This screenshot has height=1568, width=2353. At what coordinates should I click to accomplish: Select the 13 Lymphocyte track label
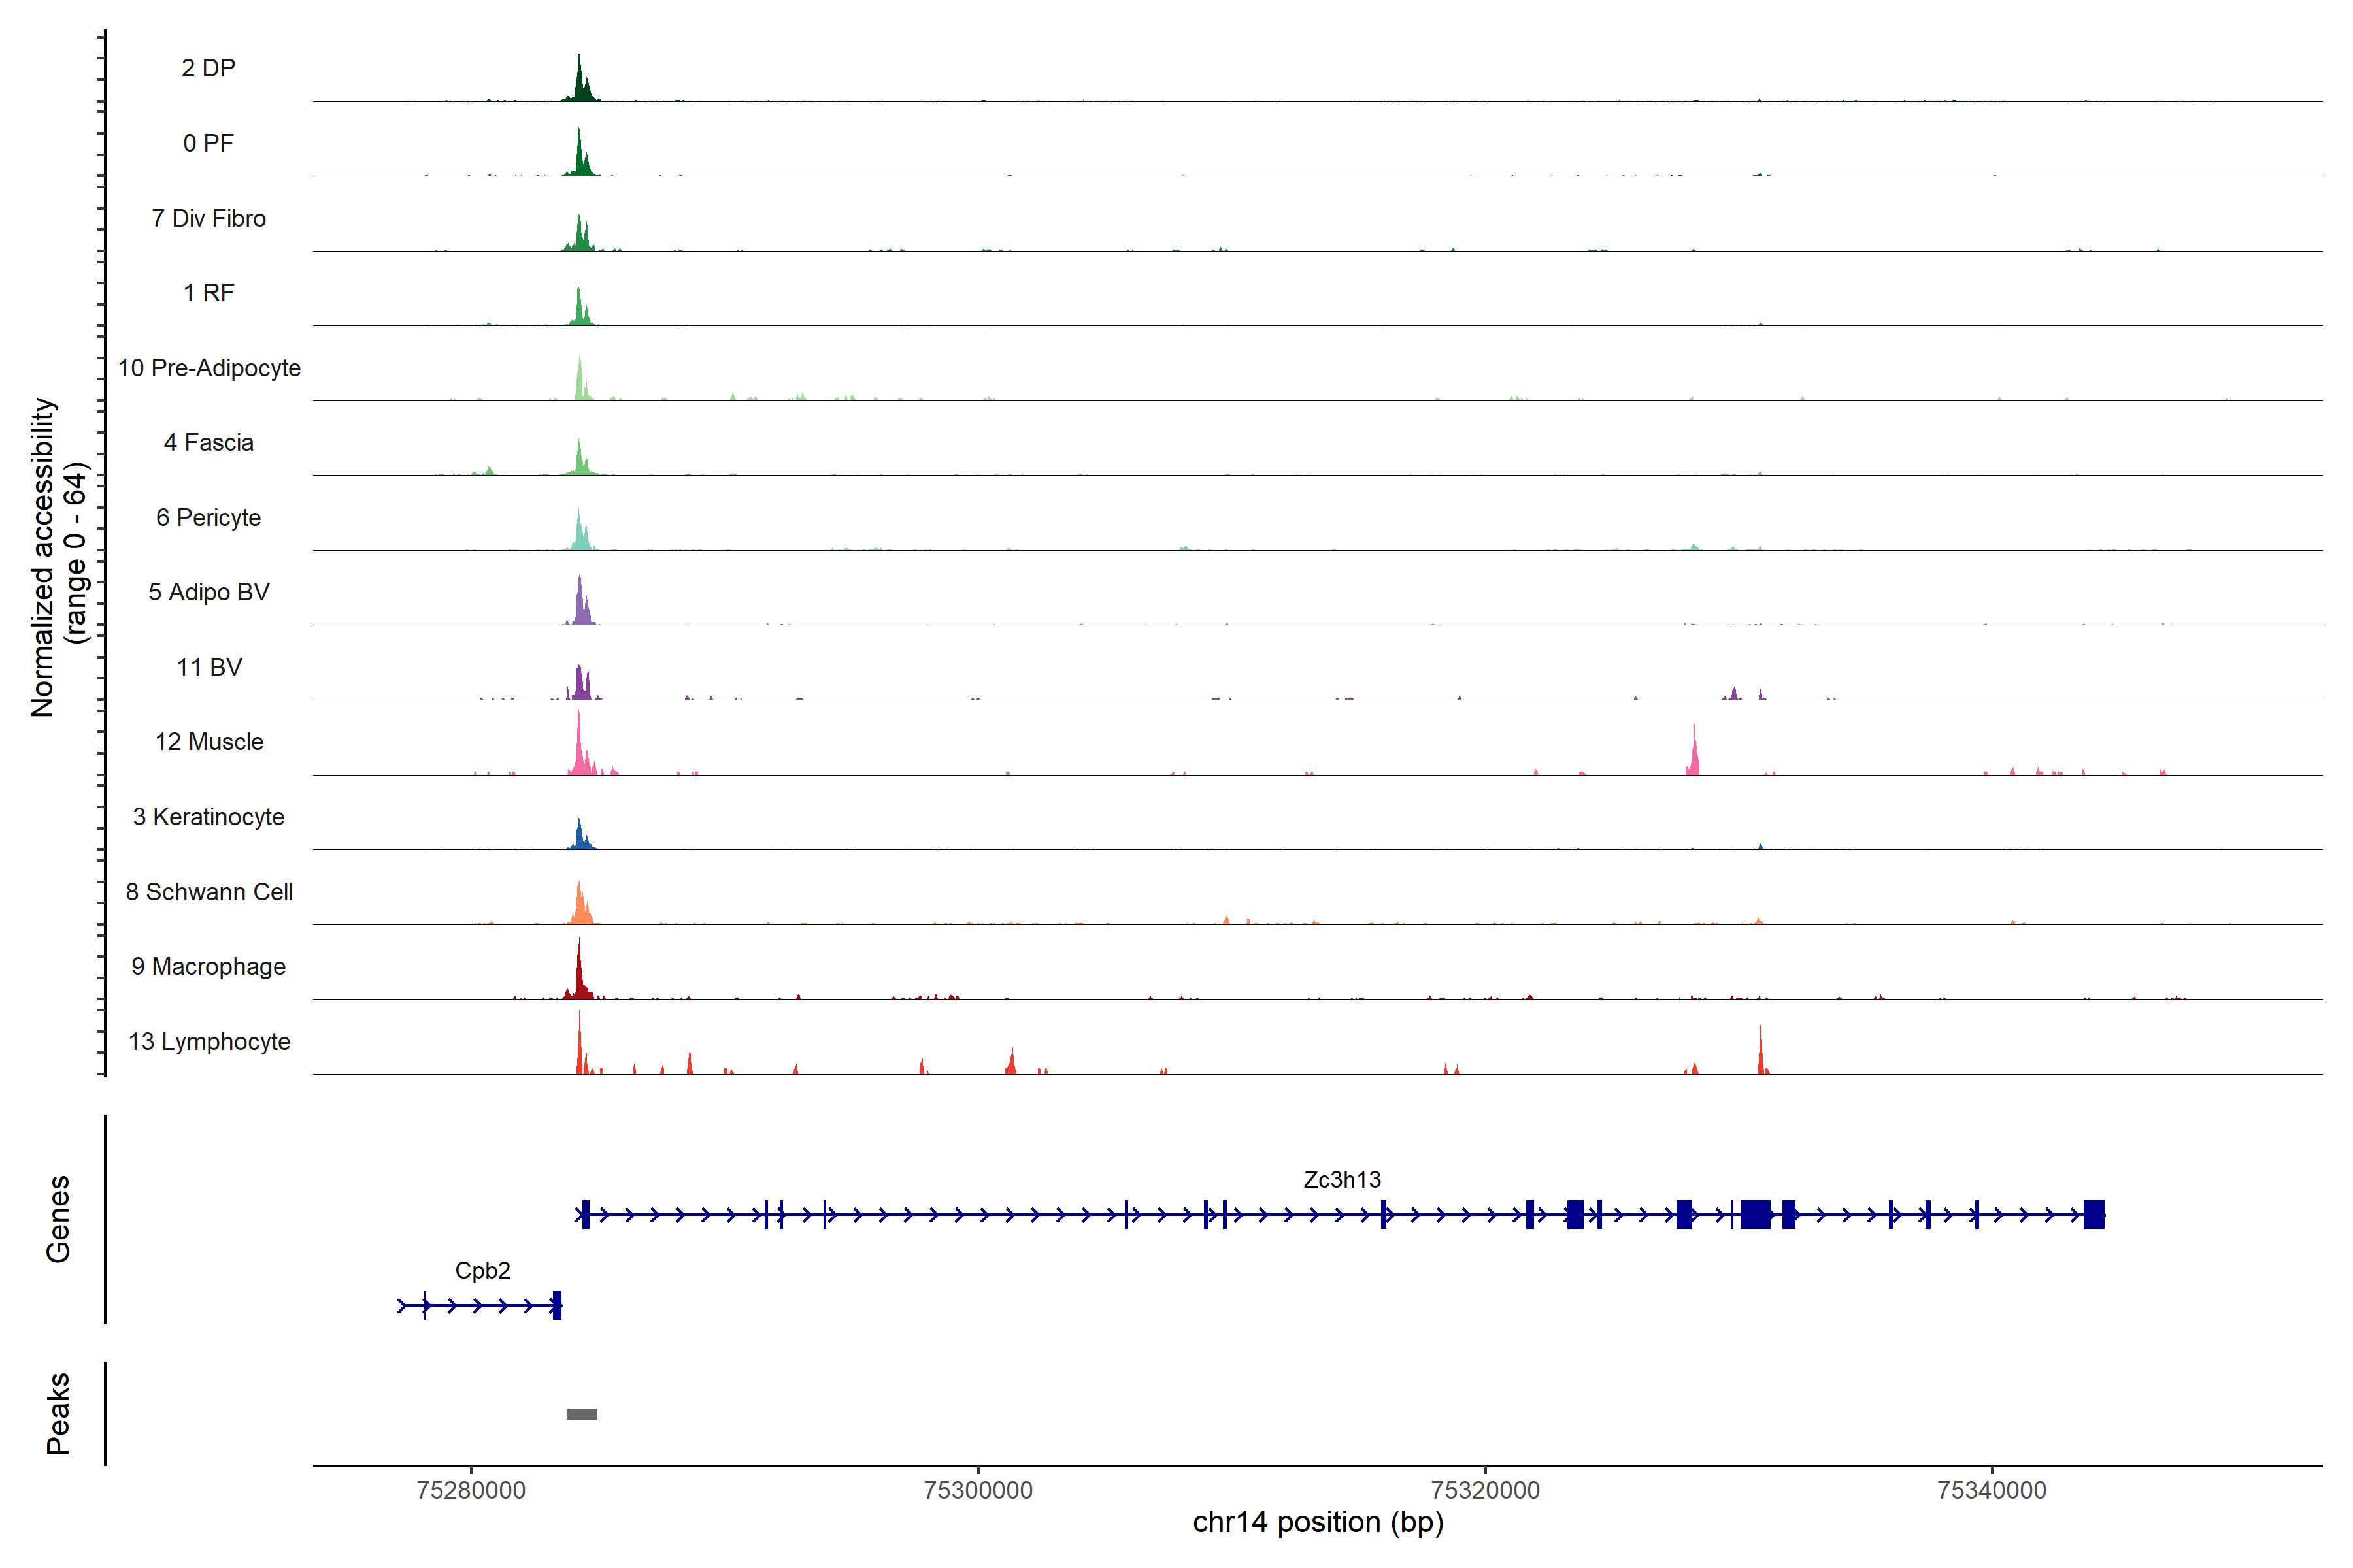(x=209, y=1041)
